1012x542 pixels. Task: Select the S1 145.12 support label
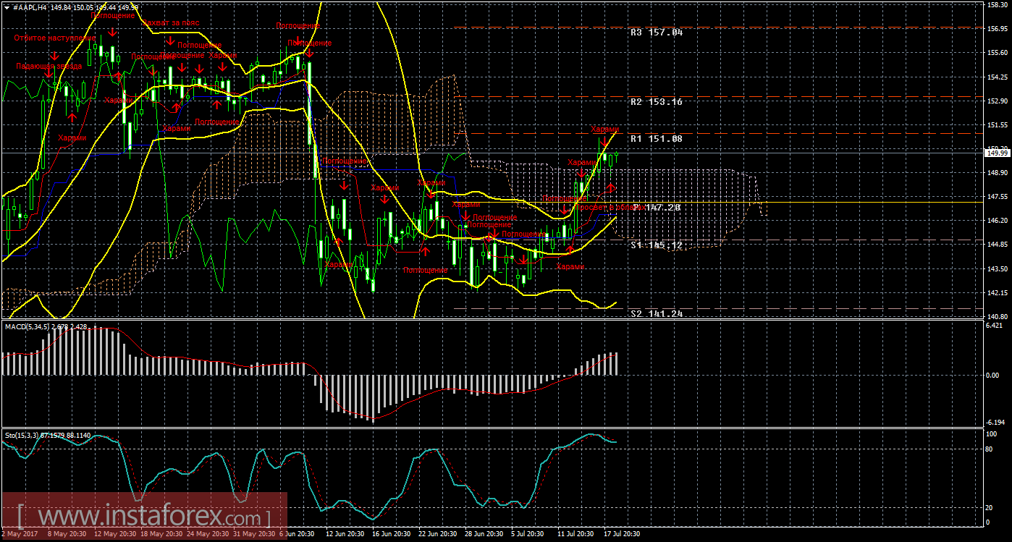(656, 245)
